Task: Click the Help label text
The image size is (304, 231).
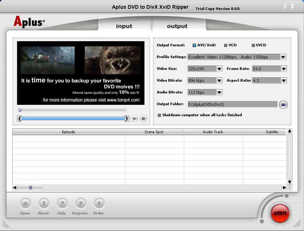Action: click(61, 213)
